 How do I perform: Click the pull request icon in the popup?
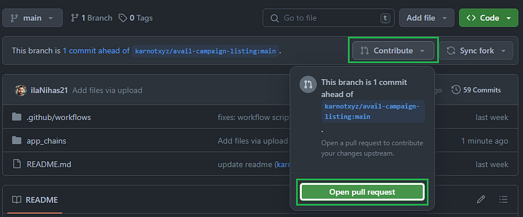pyautogui.click(x=308, y=85)
